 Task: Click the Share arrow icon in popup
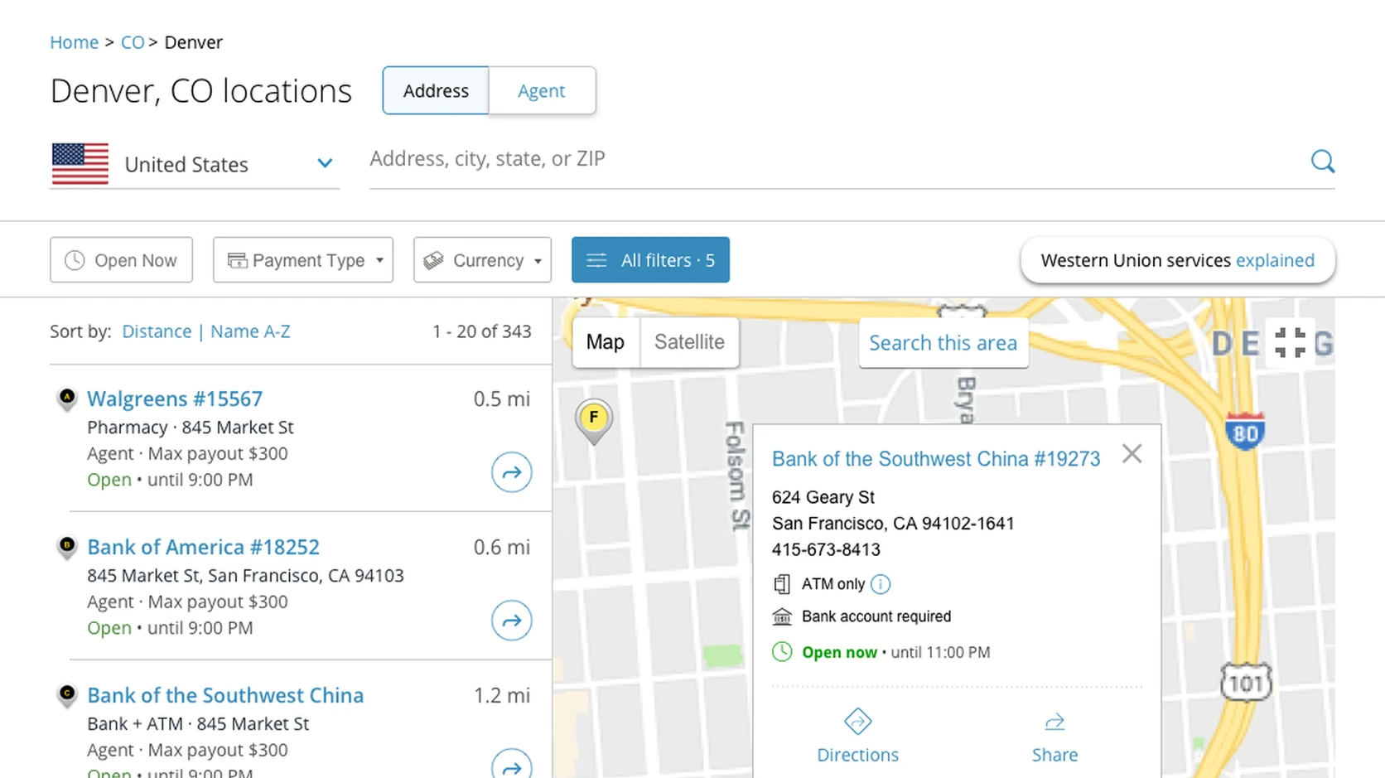pyautogui.click(x=1054, y=722)
